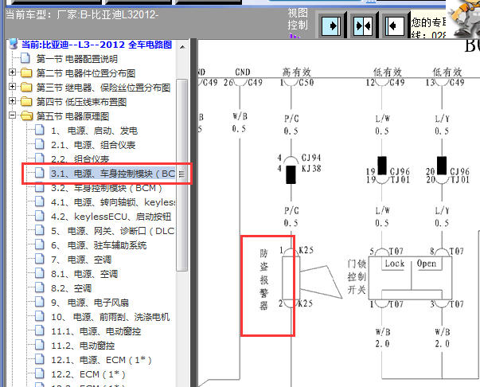The height and width of the screenshot is (387, 480).
Task: Click the 防盗报警器 vertical label
Action: (263, 279)
